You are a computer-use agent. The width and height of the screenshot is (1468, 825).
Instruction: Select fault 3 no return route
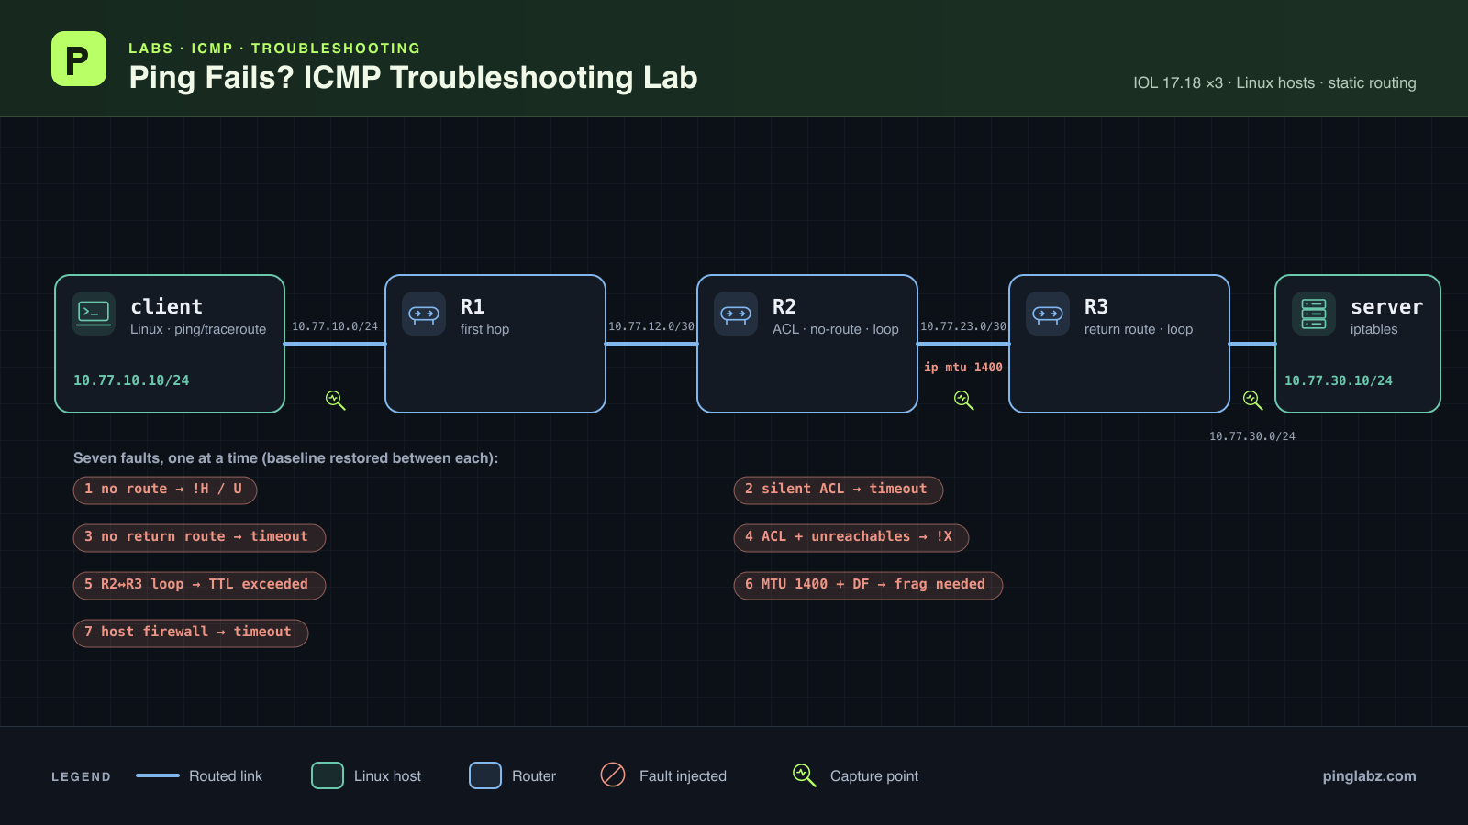pos(199,537)
